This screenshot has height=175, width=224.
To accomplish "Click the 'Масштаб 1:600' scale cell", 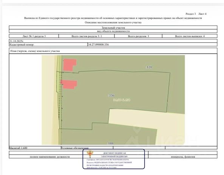I will tap(35, 148).
